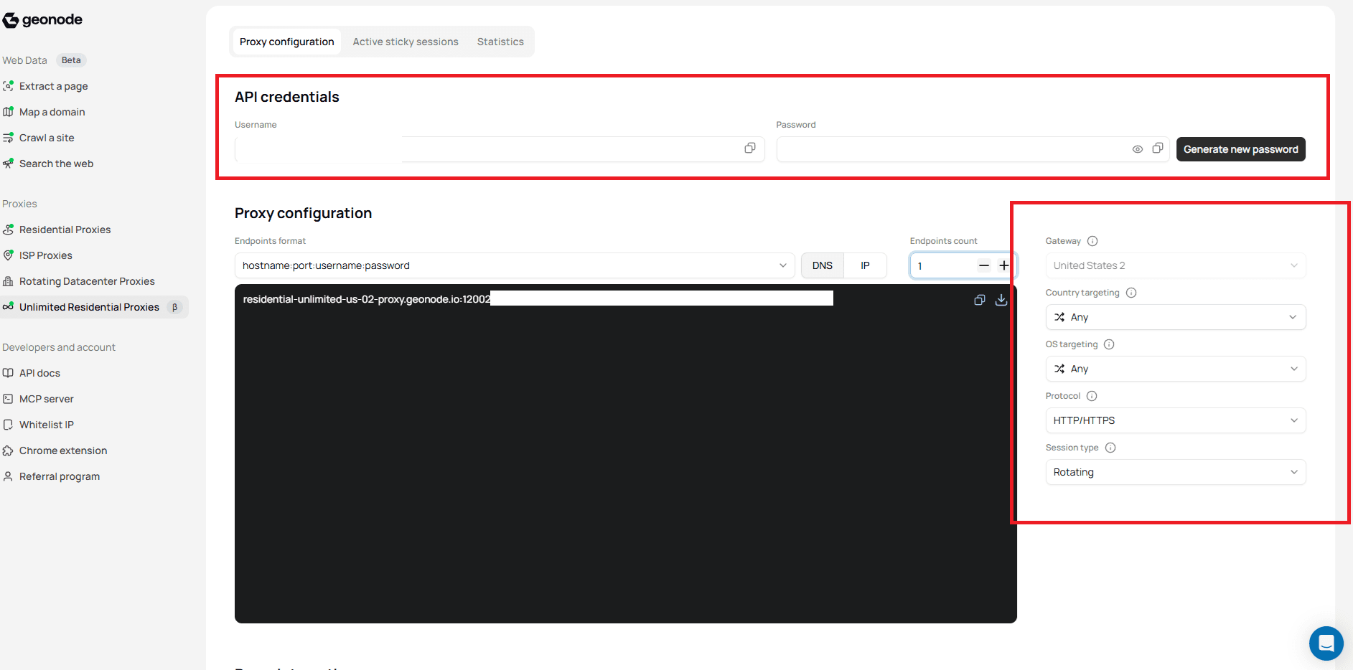The height and width of the screenshot is (670, 1353).
Task: Open the OS targeting info icon
Action: point(1109,344)
